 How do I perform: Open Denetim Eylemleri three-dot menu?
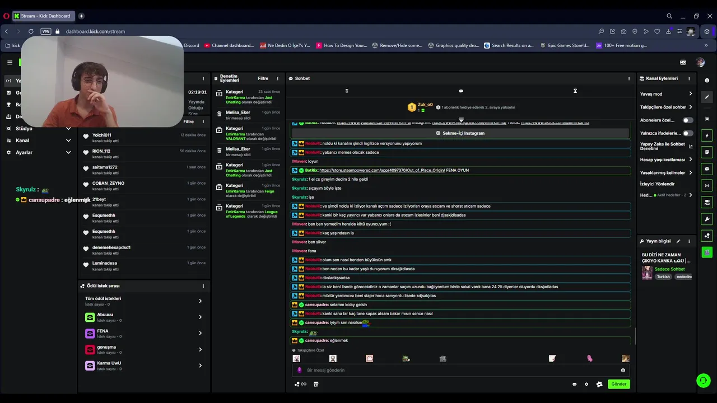tap(277, 78)
